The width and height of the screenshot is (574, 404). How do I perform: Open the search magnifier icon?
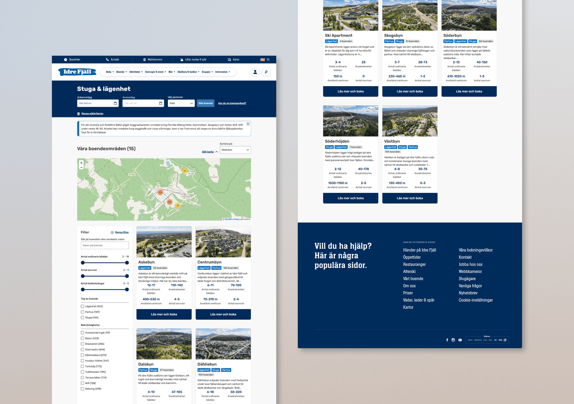tap(266, 72)
